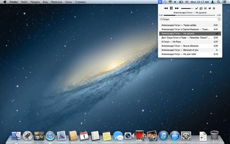Toggle repeat mode in the player
Viewport: 230px width, 144px height.
click(201, 8)
